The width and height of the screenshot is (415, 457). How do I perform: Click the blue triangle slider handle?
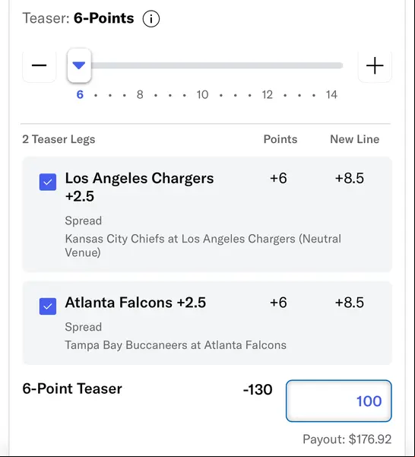click(79, 65)
